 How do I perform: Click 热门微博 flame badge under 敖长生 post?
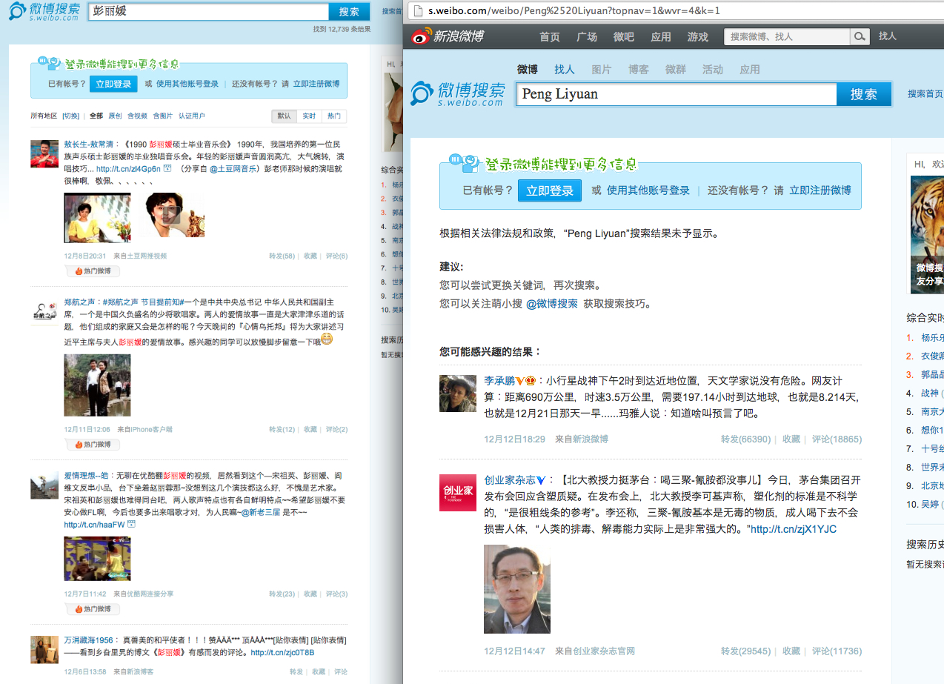(x=93, y=271)
